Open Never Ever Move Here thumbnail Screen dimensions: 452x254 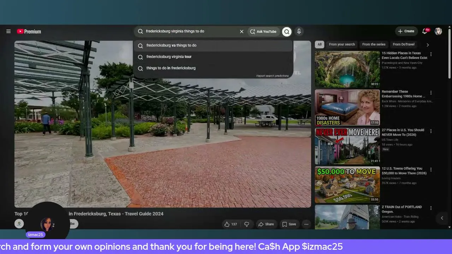click(x=347, y=146)
